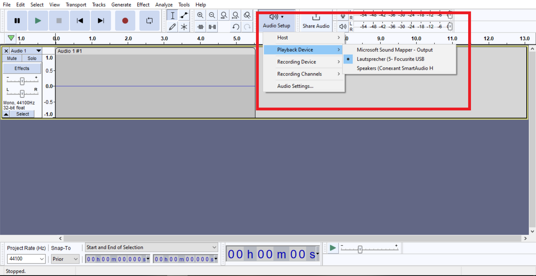Open the Analyze menu
The height and width of the screenshot is (276, 536).
point(164,5)
